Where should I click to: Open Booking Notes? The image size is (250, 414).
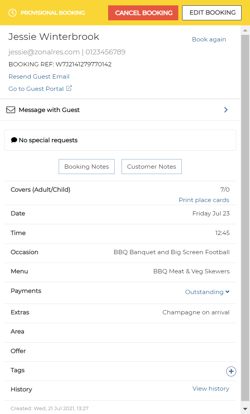pos(87,167)
